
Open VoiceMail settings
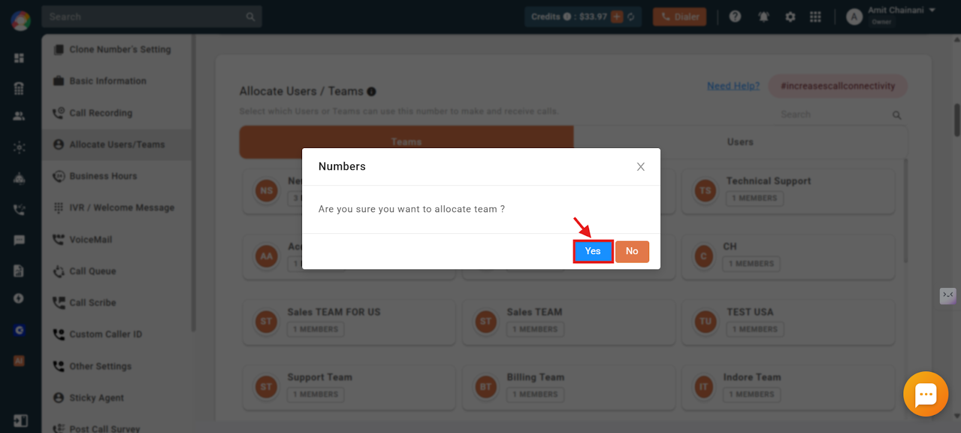(91, 239)
